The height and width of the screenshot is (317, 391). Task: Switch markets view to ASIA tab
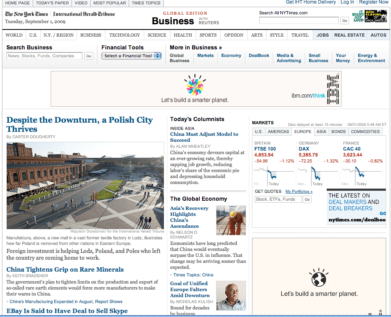click(321, 131)
